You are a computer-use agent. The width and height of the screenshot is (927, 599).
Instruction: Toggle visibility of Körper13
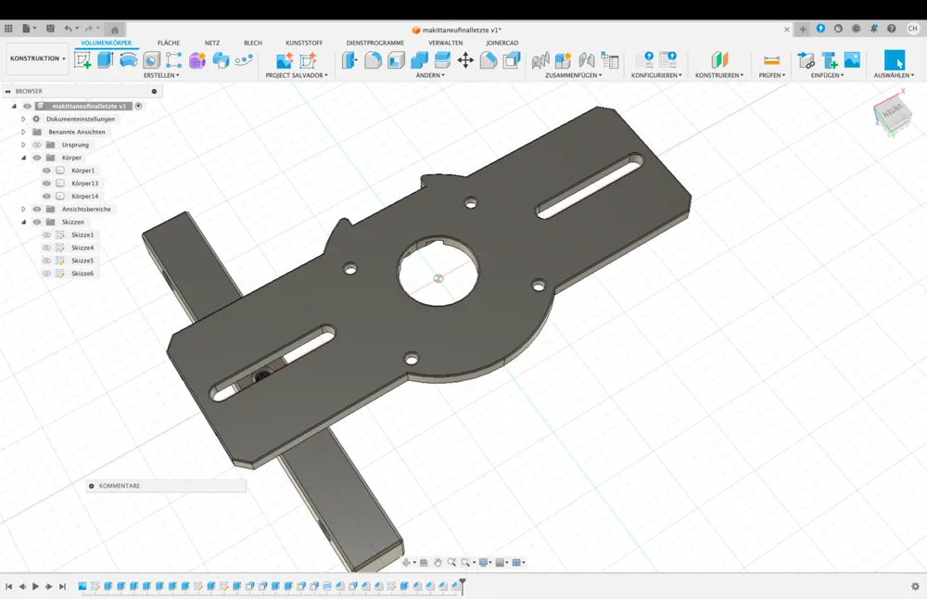[46, 184]
